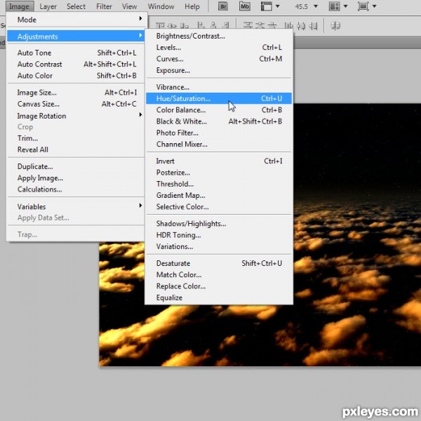Open the 45.5 zoom level dropdown
The height and width of the screenshot is (421, 421).
(316, 6)
